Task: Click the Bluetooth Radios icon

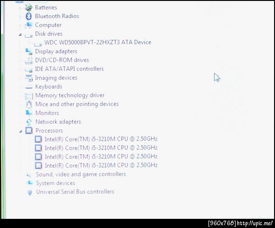Action: [x=28, y=16]
